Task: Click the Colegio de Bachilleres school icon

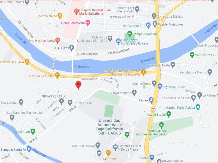Action: tap(110, 39)
